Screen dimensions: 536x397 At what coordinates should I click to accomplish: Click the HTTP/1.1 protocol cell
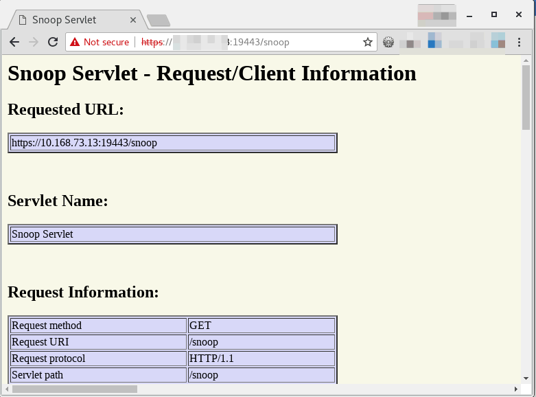pyautogui.click(x=261, y=359)
